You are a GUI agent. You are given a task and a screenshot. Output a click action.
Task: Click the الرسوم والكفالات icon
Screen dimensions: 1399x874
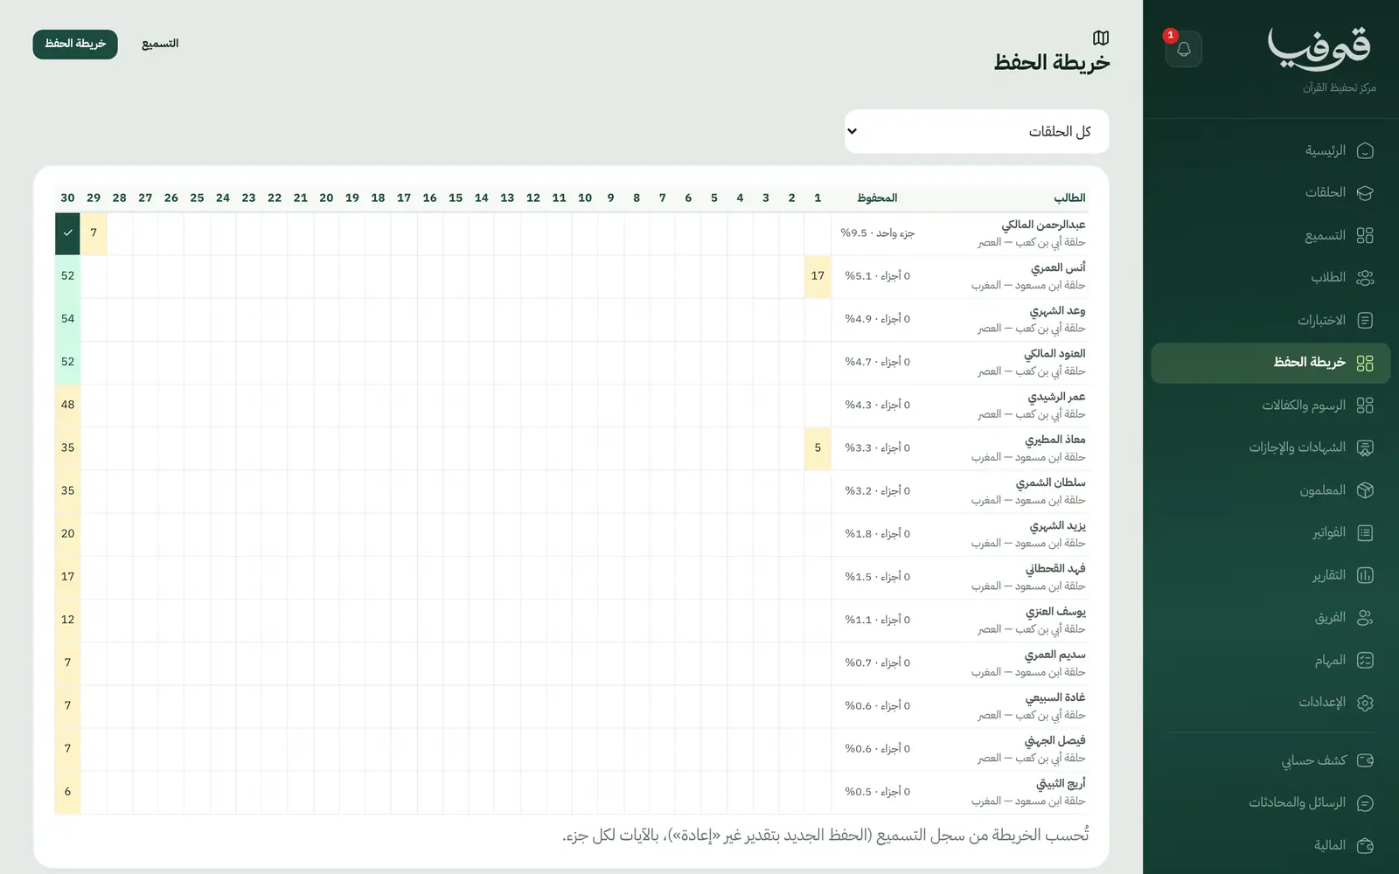[x=1365, y=406]
